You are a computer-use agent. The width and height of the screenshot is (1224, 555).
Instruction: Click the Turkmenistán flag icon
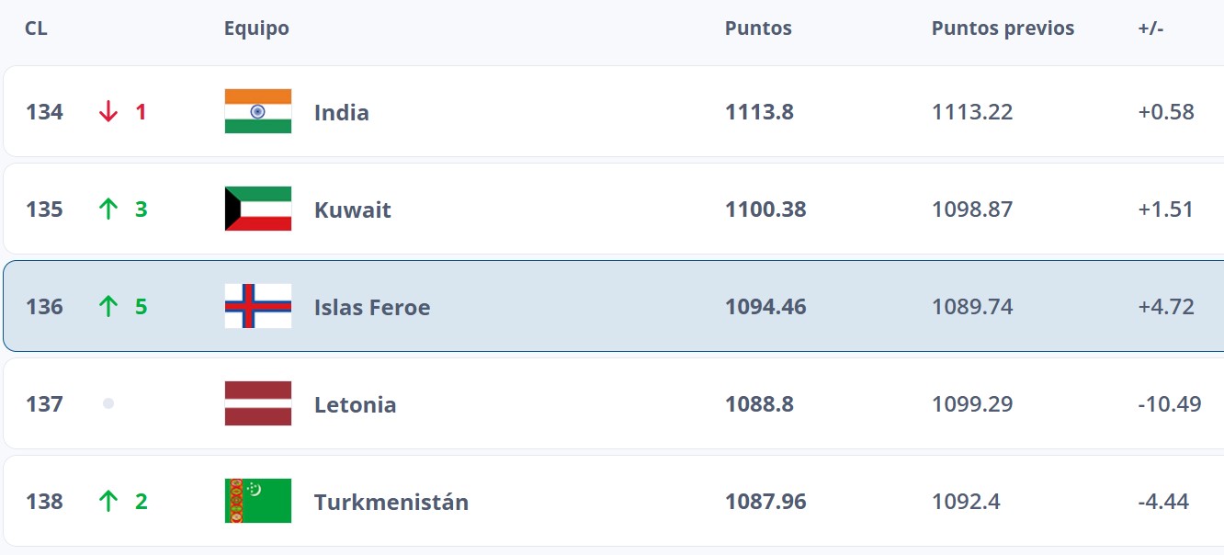pyautogui.click(x=258, y=501)
